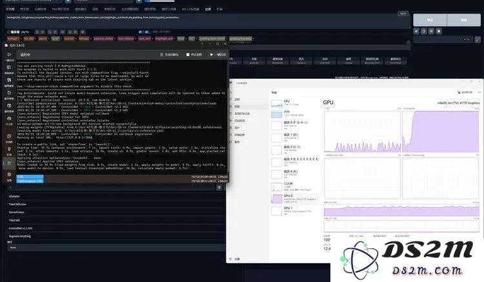Viewport: 484px width, 282px height.
Task: Switch to the img2img second tab in WebUI
Action: click(25, 9)
